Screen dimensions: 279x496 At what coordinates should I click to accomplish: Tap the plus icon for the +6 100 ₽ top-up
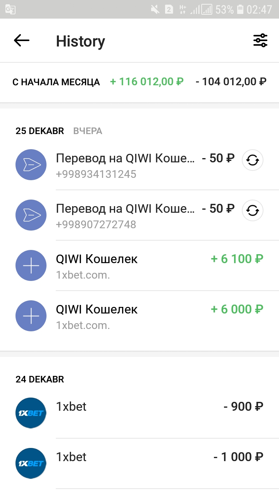tap(31, 265)
